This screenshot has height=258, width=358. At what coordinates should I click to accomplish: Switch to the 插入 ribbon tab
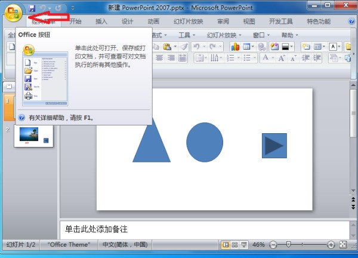(x=101, y=21)
